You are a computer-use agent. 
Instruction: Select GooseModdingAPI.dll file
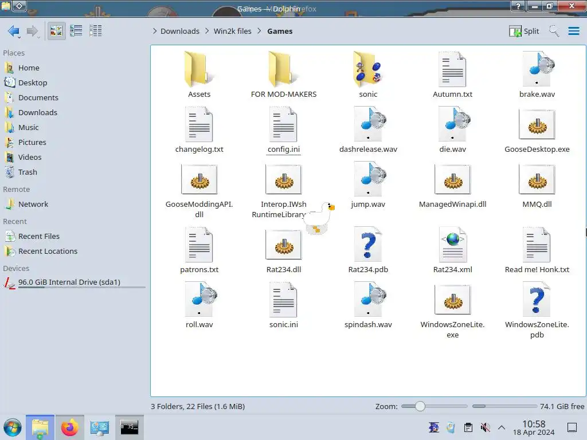(199, 190)
